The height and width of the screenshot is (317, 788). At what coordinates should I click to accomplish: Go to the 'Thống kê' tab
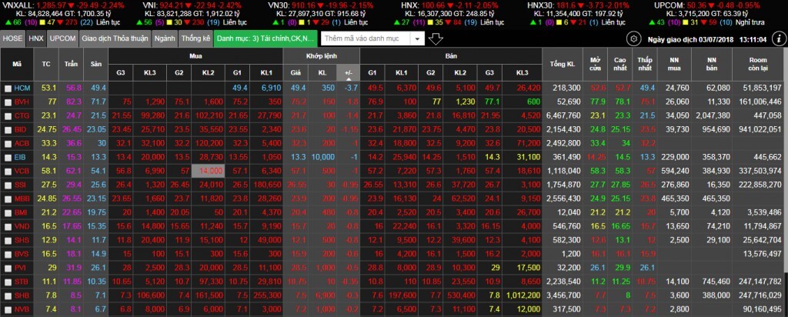(x=195, y=38)
